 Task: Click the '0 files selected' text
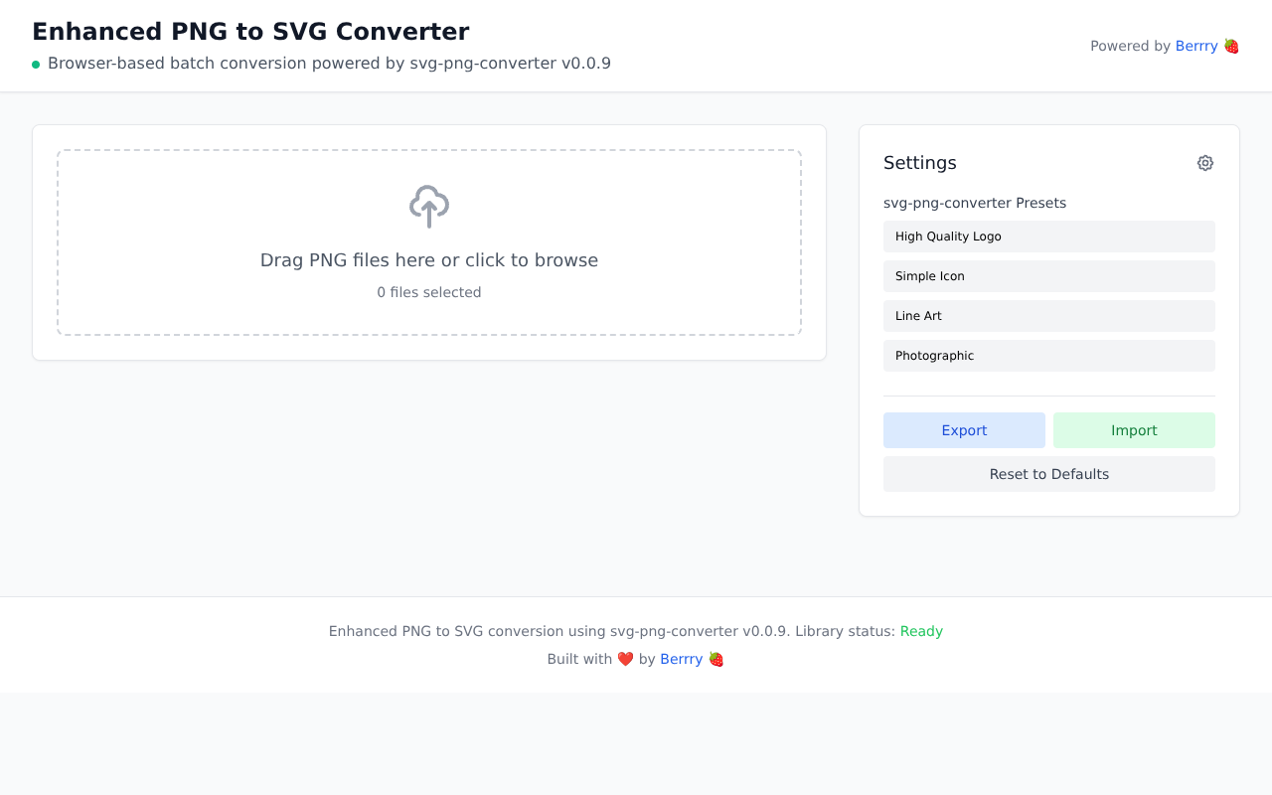coord(428,292)
